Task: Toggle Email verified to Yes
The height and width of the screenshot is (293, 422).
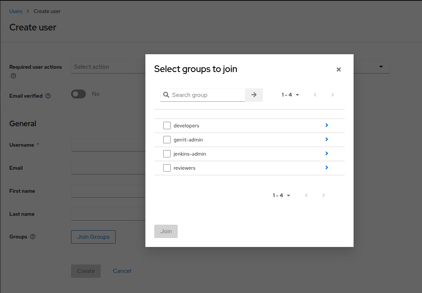Action: (x=78, y=94)
